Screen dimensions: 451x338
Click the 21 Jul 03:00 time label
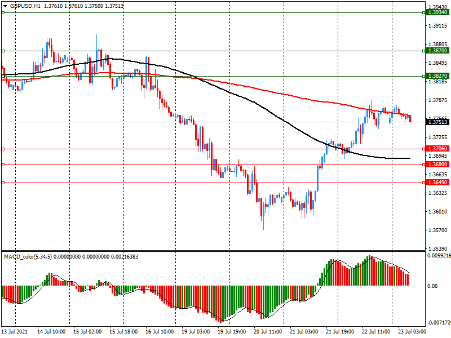click(x=304, y=332)
